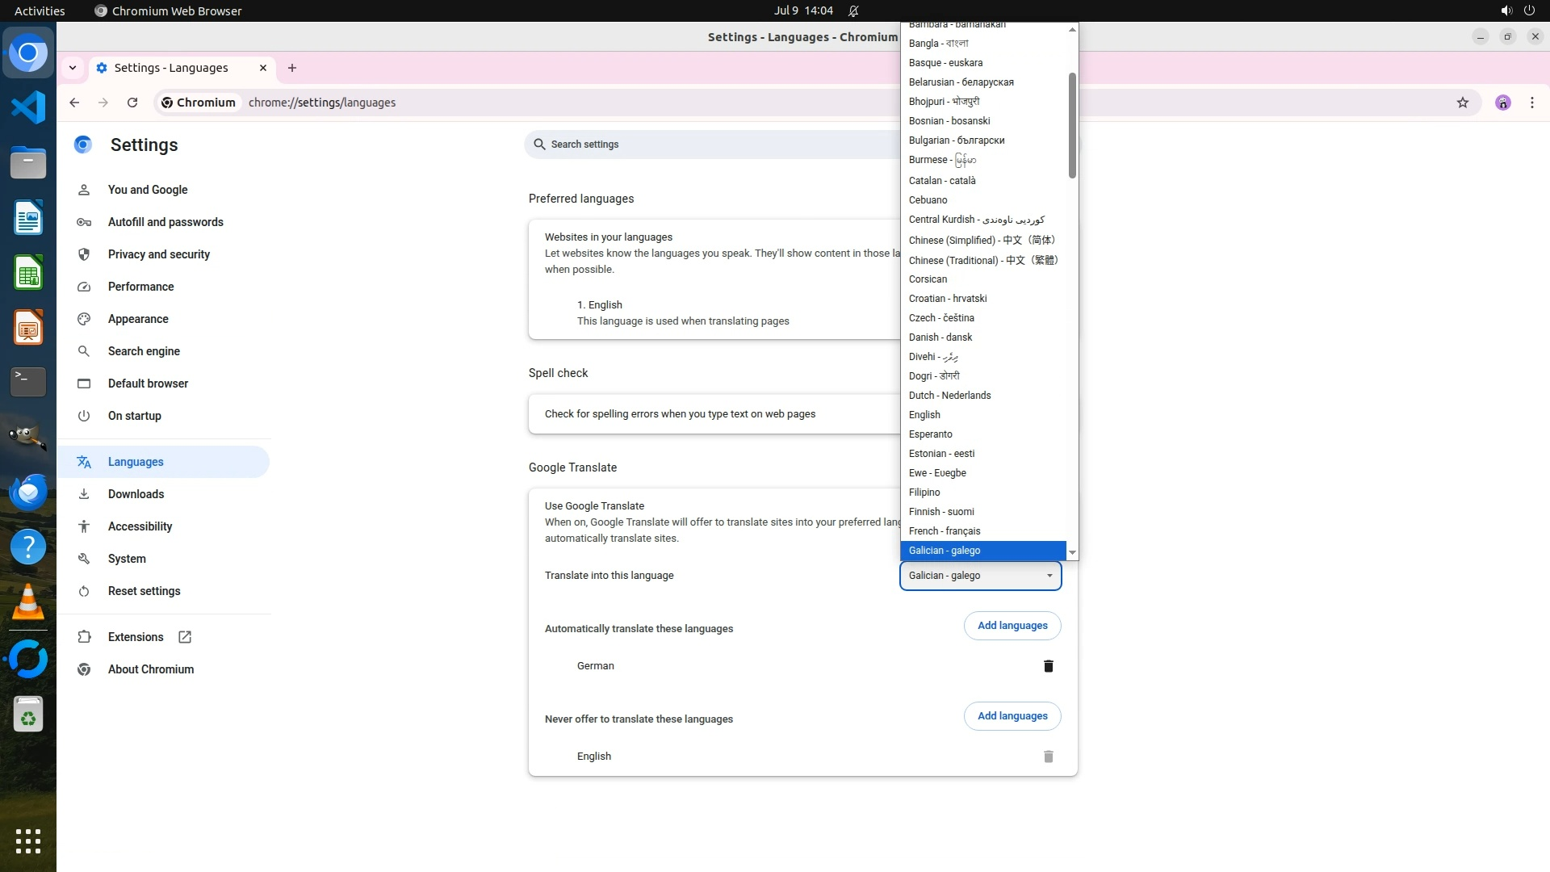Image resolution: width=1550 pixels, height=872 pixels.
Task: Expand the tab search chevron
Action: (x=73, y=68)
